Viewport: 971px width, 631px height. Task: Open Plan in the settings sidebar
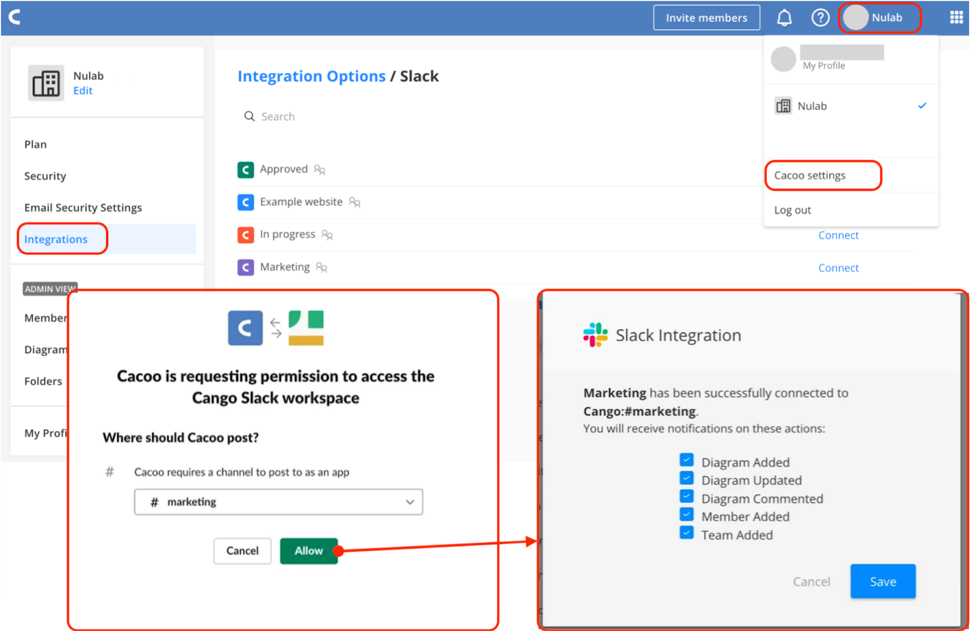coord(36,144)
